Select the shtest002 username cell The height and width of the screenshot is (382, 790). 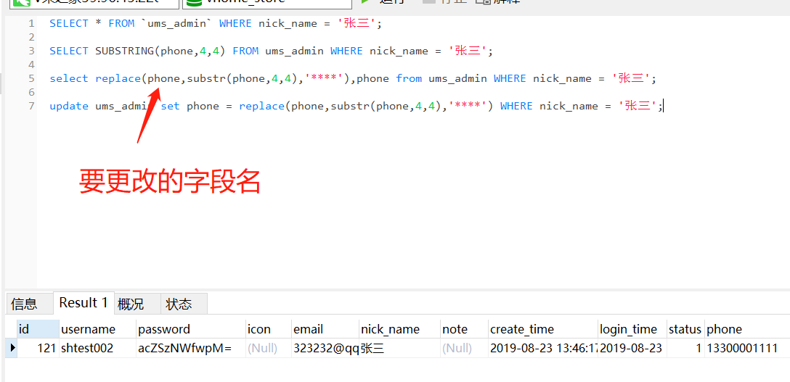point(98,348)
